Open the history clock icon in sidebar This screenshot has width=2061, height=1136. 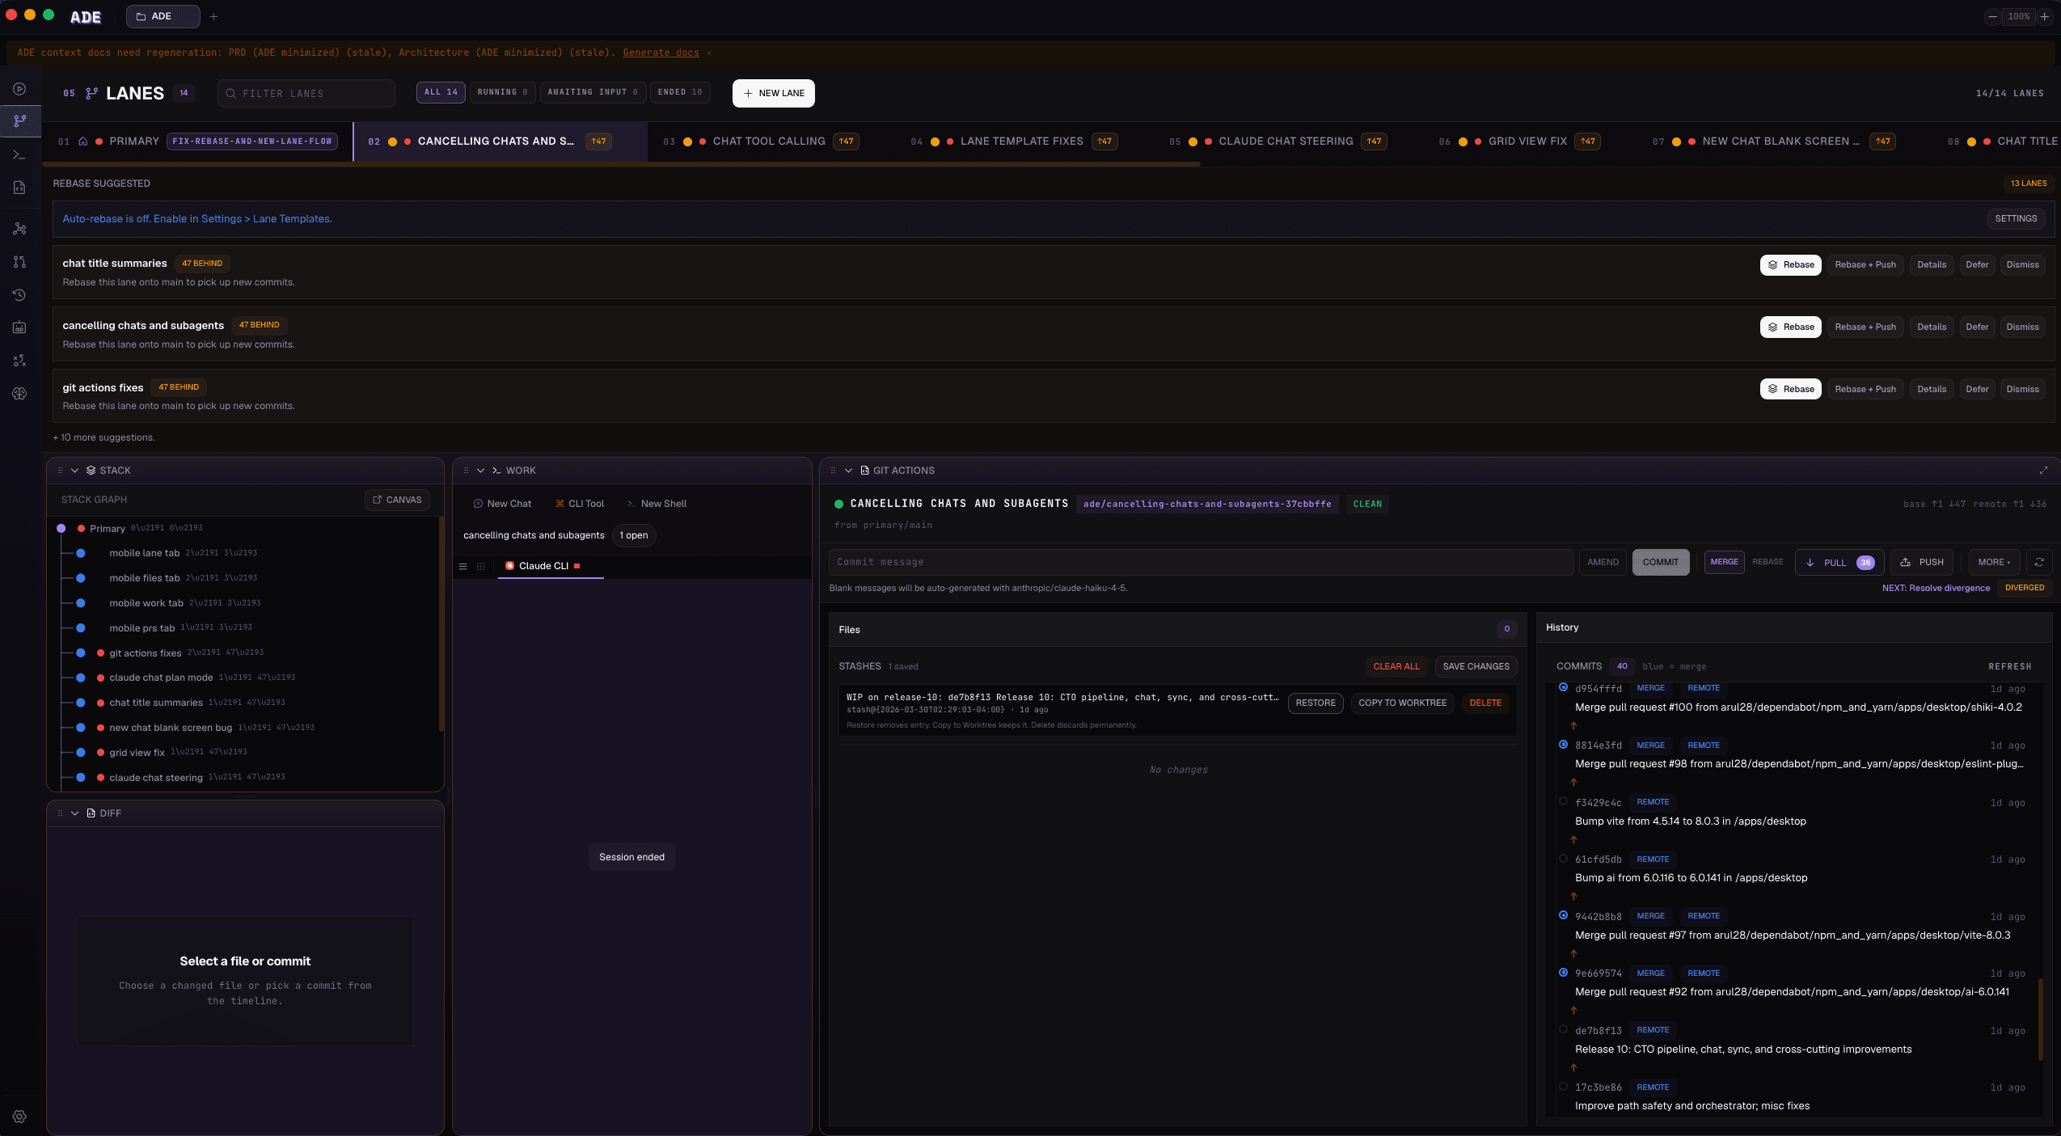[19, 295]
